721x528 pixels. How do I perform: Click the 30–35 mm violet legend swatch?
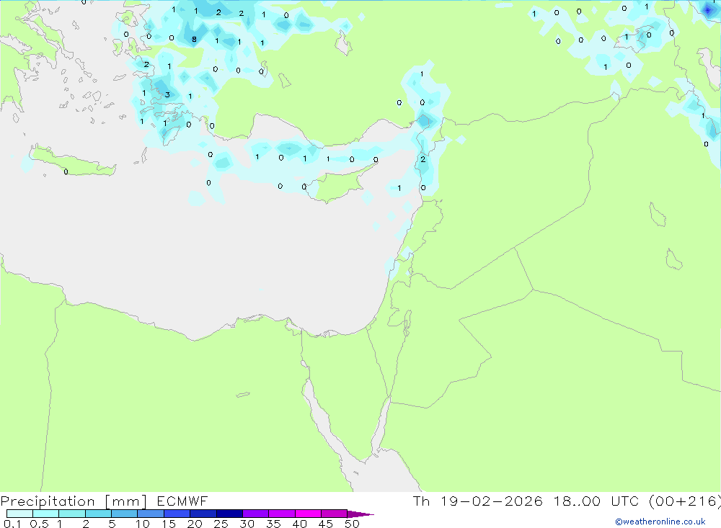(x=256, y=514)
